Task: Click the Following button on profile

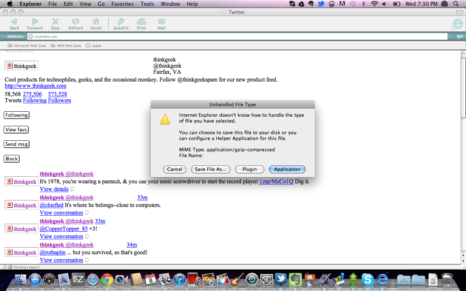Action: [16, 115]
